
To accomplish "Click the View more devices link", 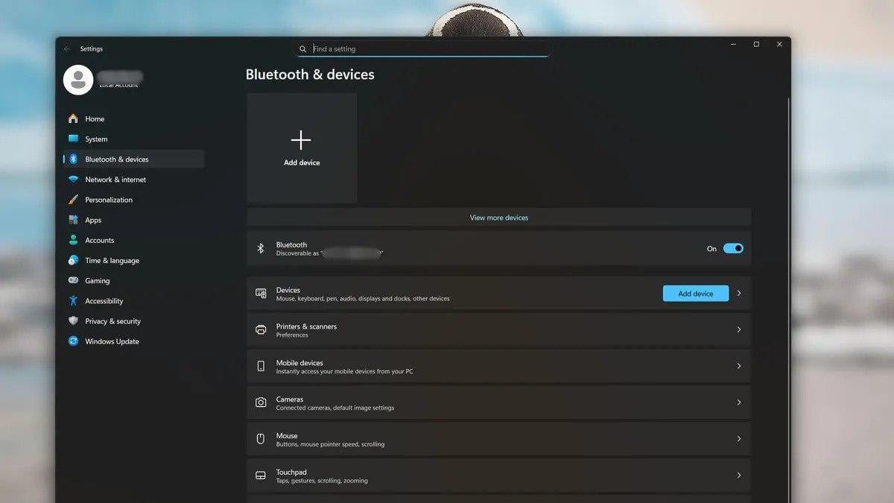I will tap(498, 218).
